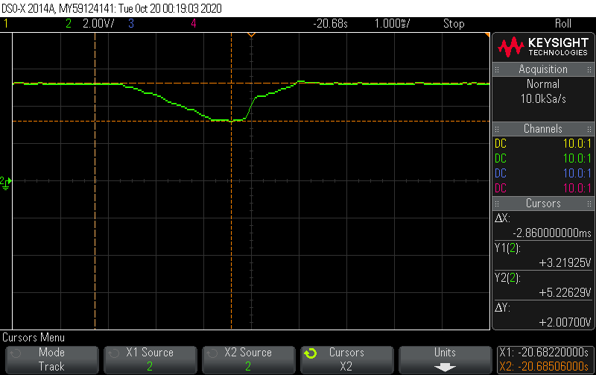
Task: Click the X2: -20.68506000s readout
Action: tap(544, 366)
